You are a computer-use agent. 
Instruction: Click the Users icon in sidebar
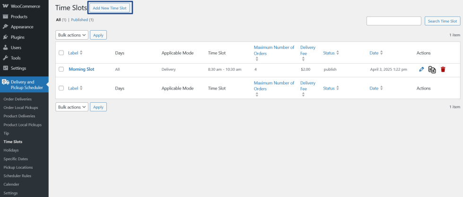[5, 48]
